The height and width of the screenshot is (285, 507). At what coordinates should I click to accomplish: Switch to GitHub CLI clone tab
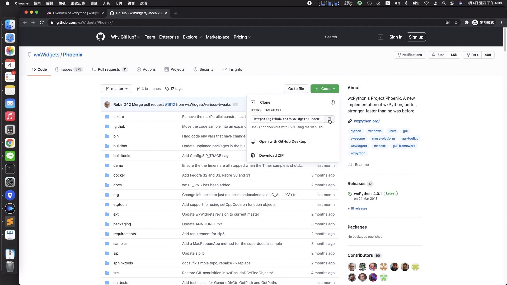(x=273, y=110)
